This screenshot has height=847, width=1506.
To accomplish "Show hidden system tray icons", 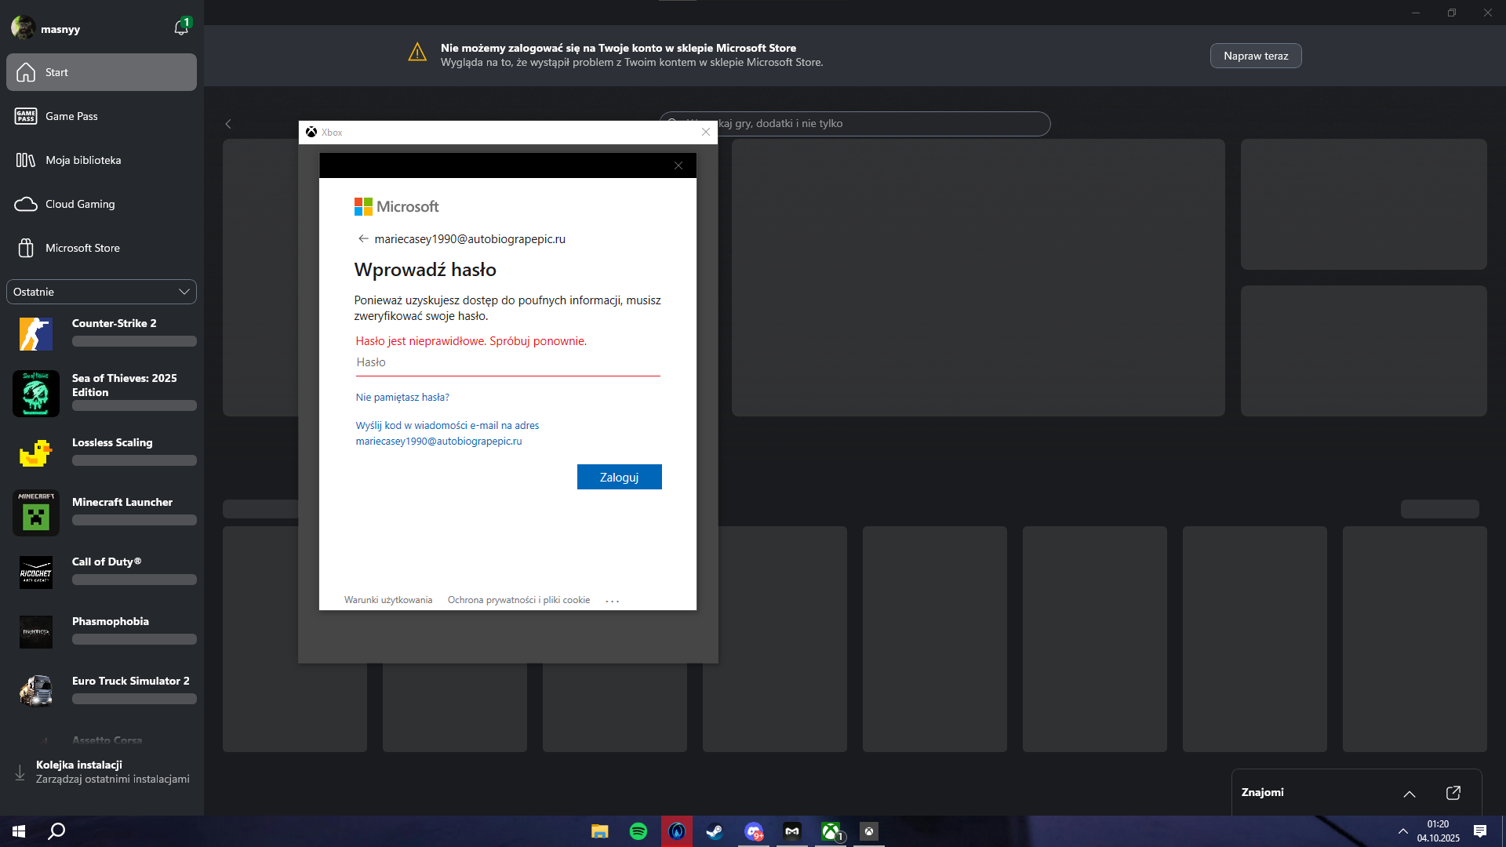I will pyautogui.click(x=1403, y=831).
